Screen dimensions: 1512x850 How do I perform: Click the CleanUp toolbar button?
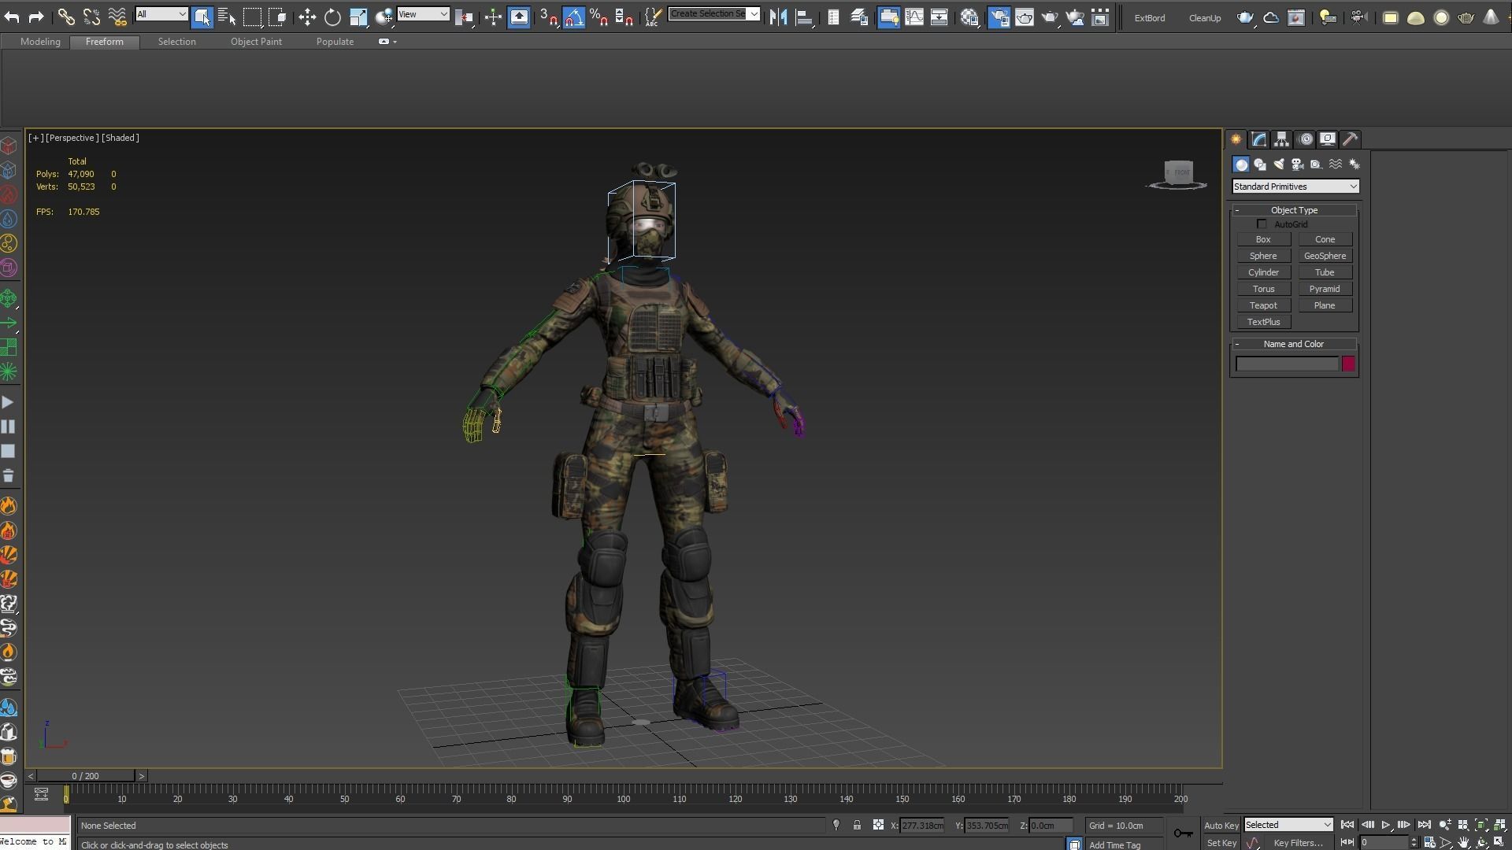[1205, 18]
